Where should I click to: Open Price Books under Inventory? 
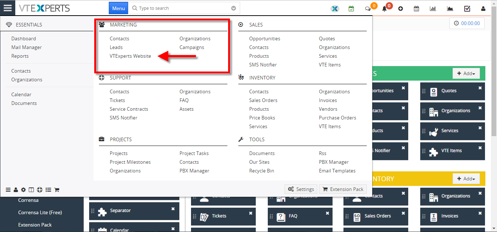coord(262,118)
